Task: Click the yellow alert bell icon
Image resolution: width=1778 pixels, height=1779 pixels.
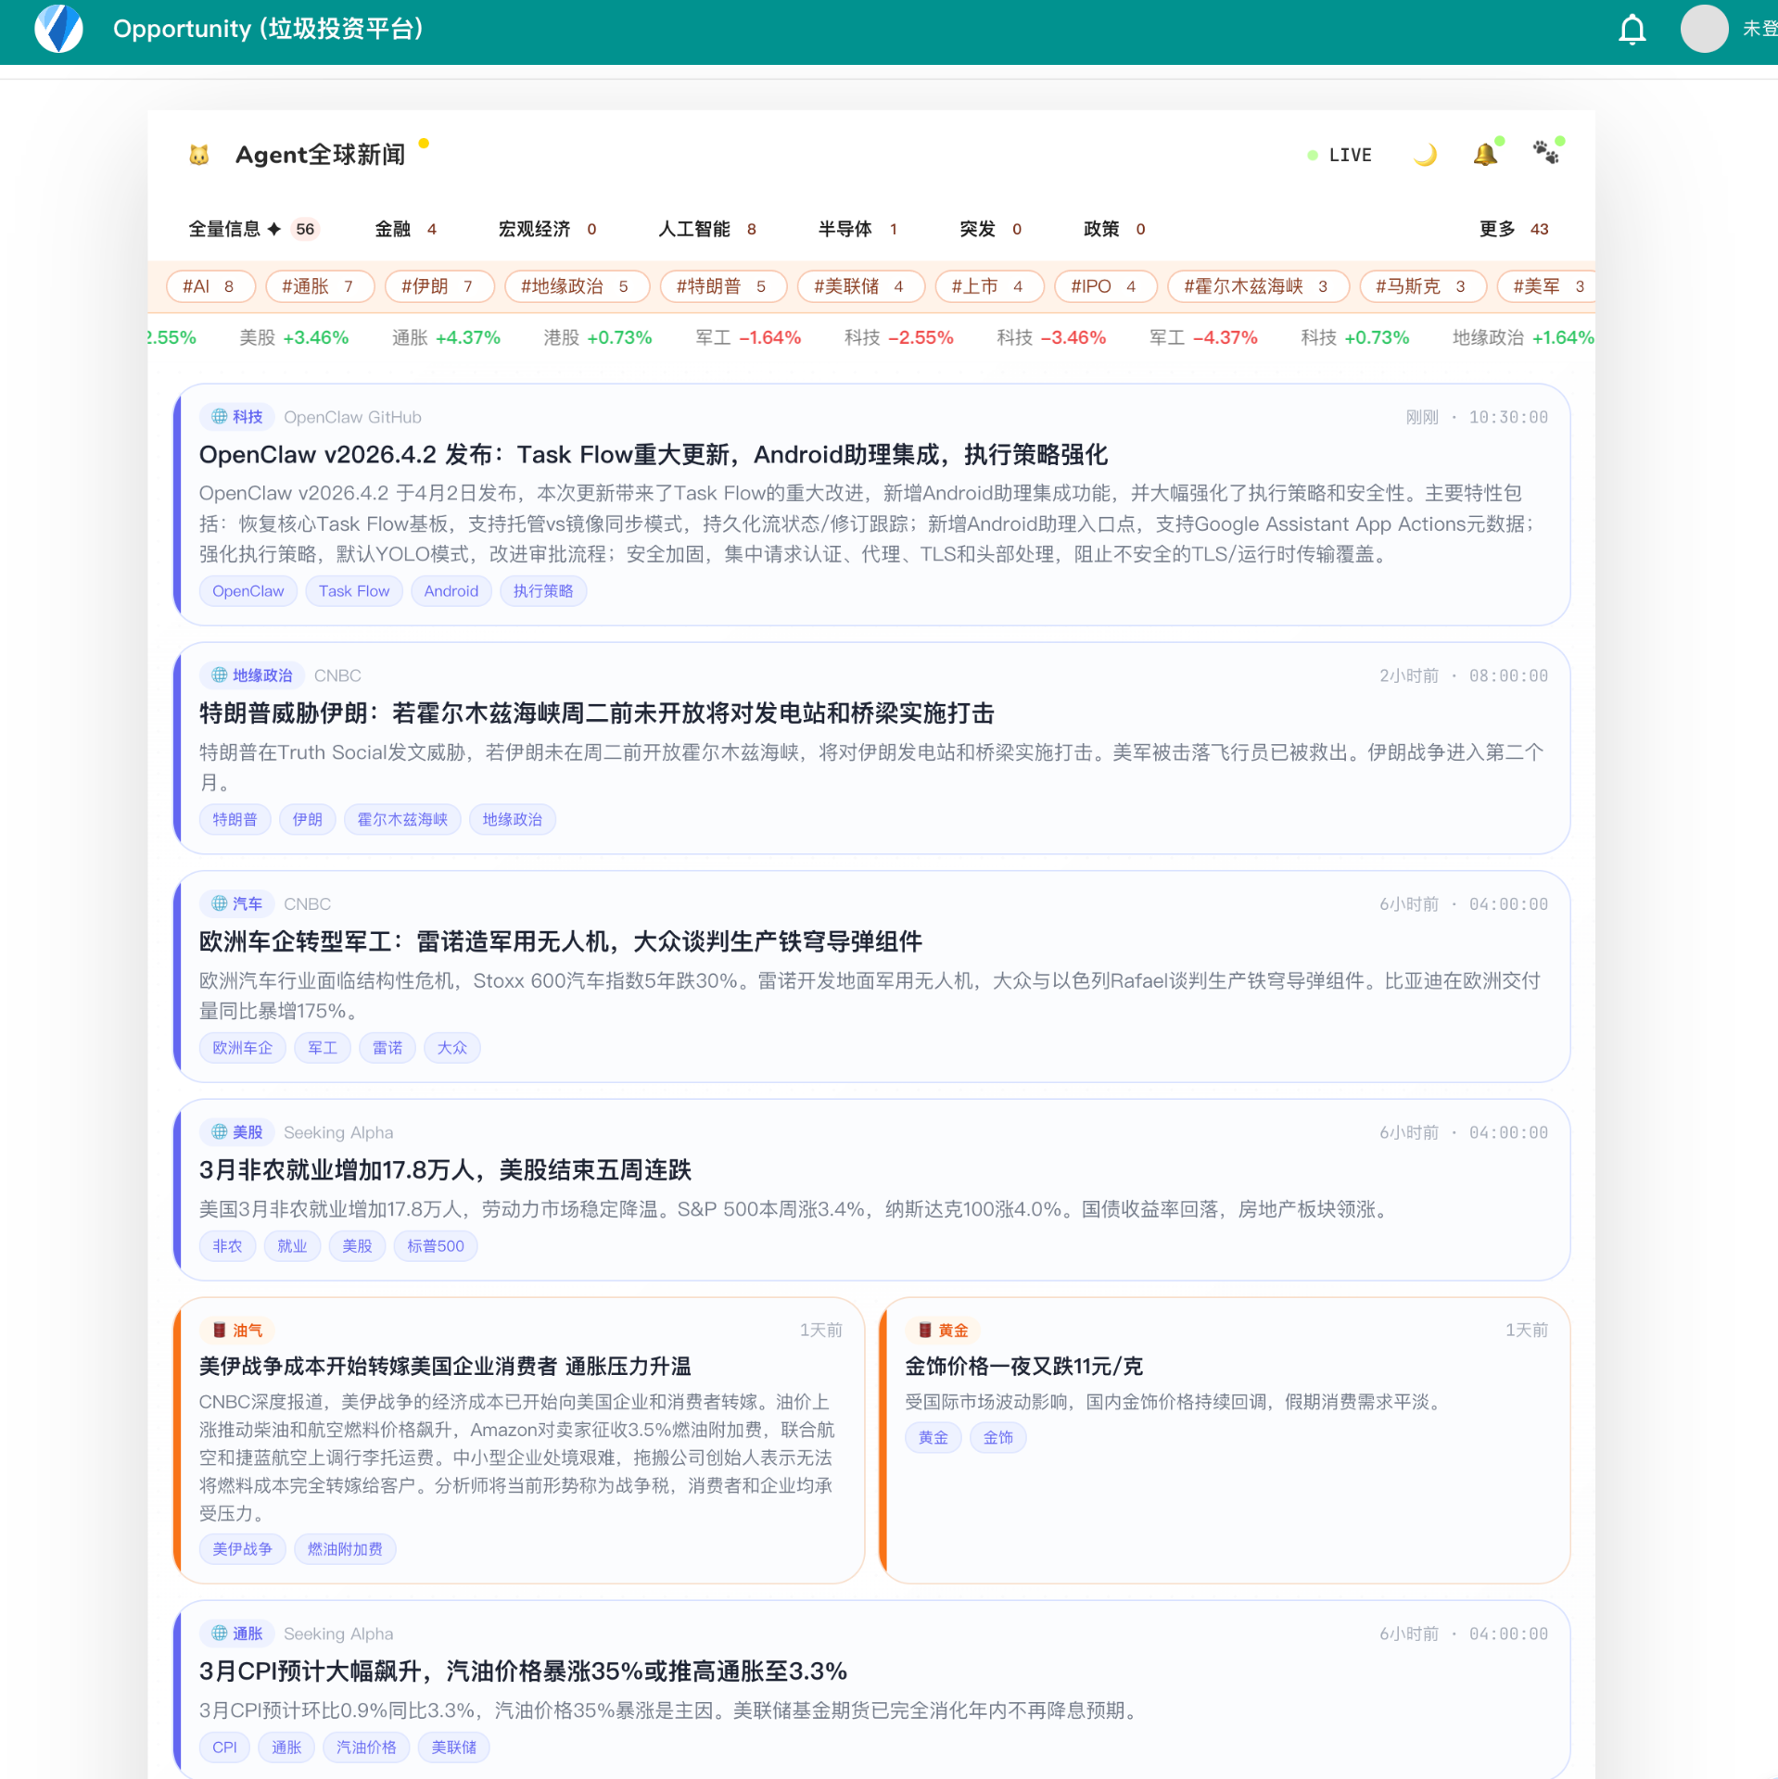Action: click(x=1485, y=154)
